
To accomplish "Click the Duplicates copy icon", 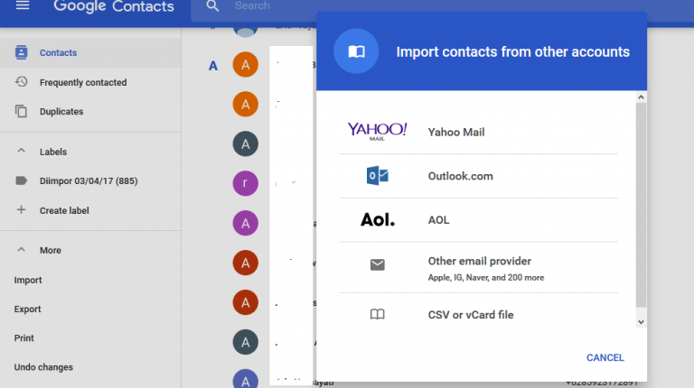I will pyautogui.click(x=22, y=111).
